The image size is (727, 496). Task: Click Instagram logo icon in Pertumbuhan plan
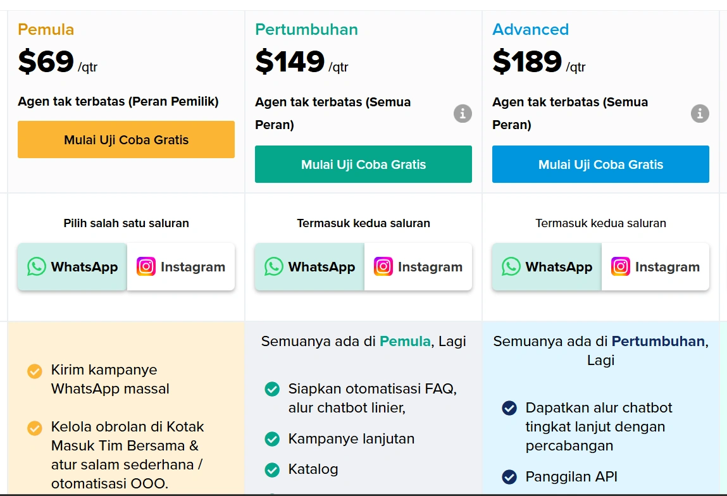(383, 266)
